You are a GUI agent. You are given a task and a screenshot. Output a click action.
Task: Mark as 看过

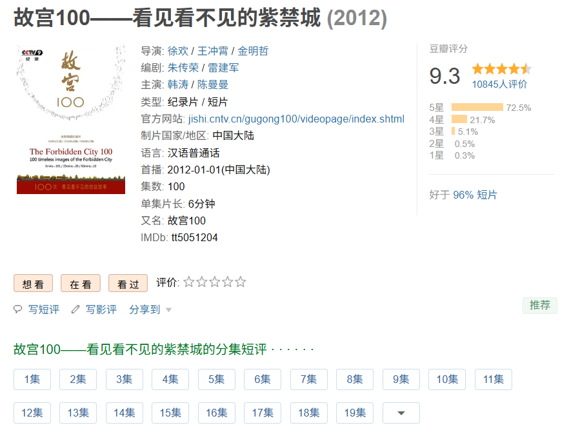tap(128, 283)
